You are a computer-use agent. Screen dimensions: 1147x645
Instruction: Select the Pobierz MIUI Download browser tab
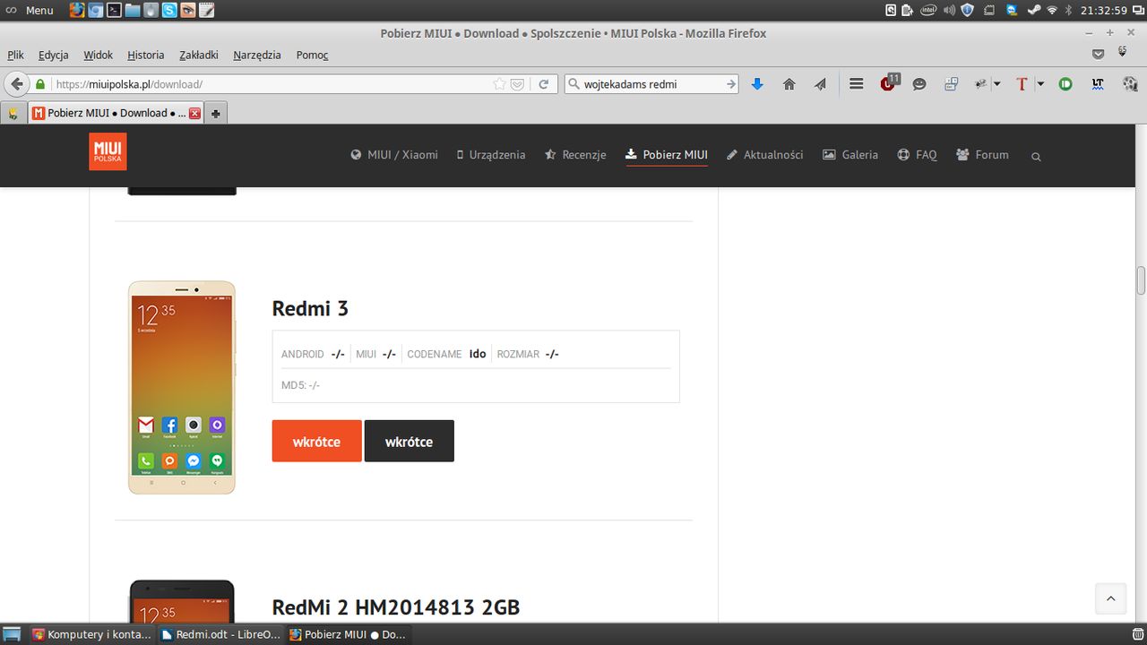pos(116,113)
